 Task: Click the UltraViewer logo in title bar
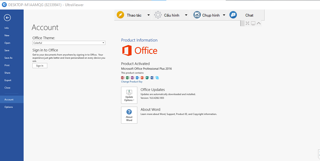point(4,5)
